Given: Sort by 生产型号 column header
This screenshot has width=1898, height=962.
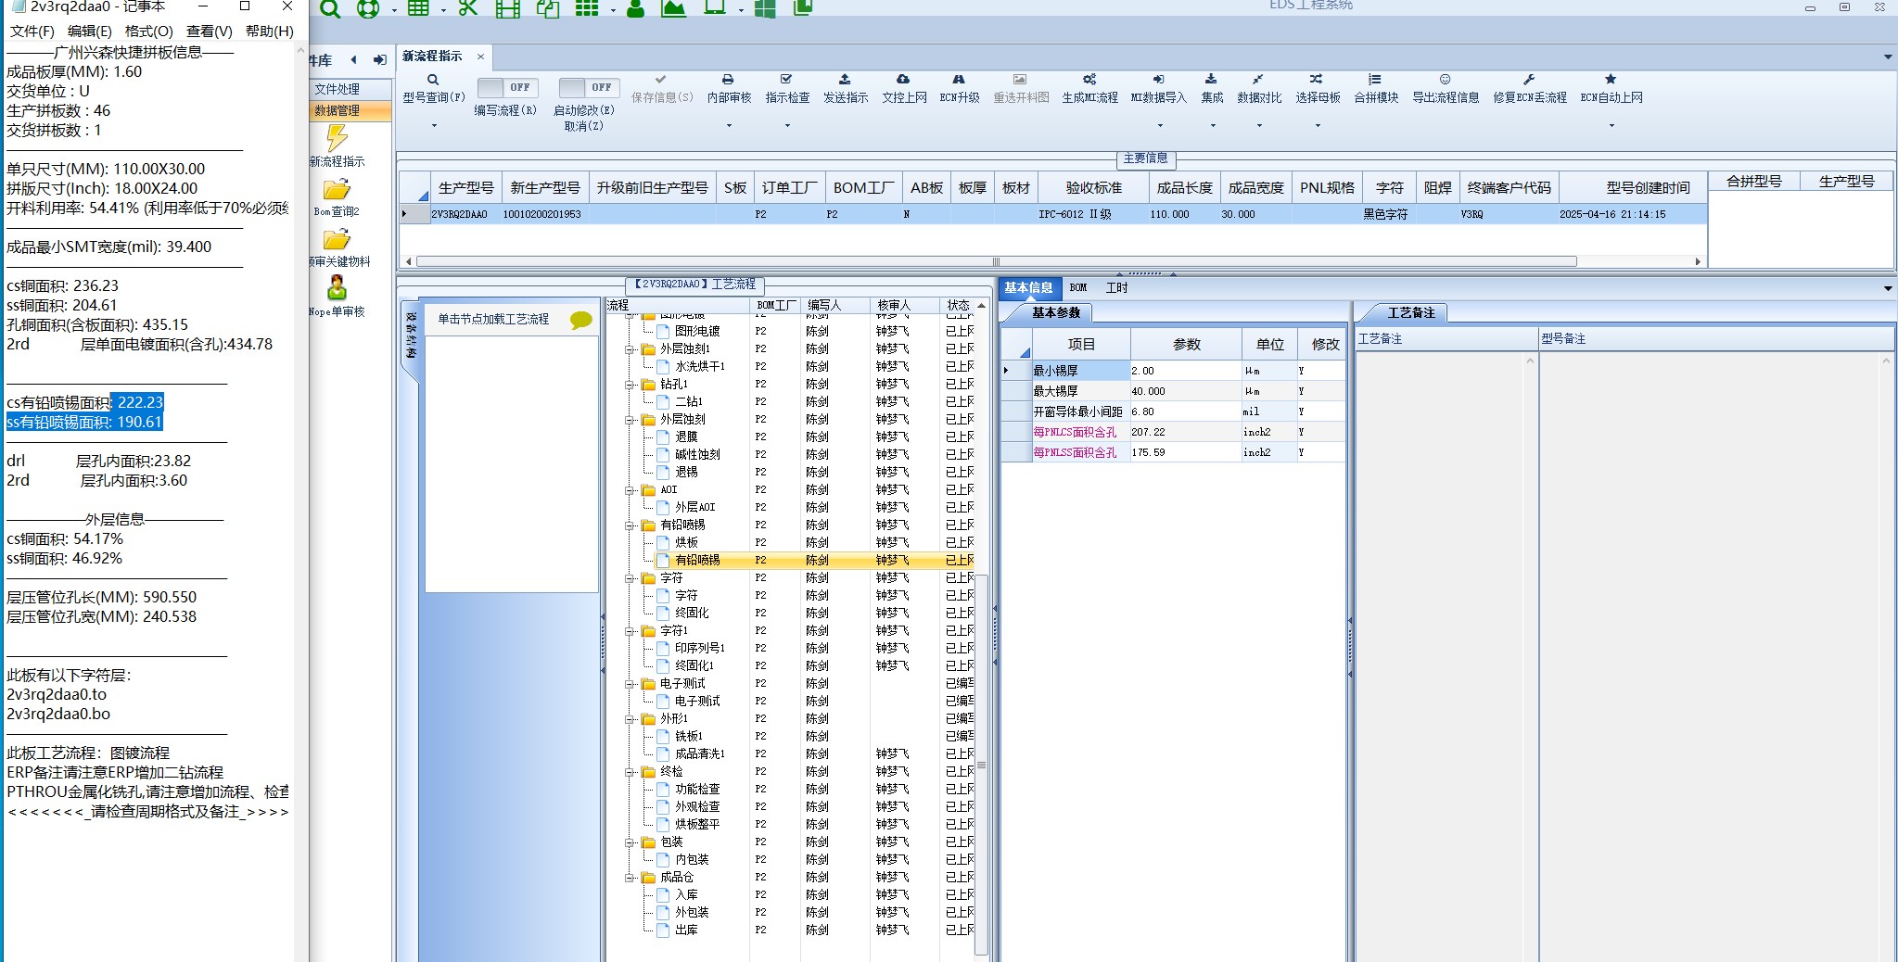Looking at the screenshot, I should (465, 188).
